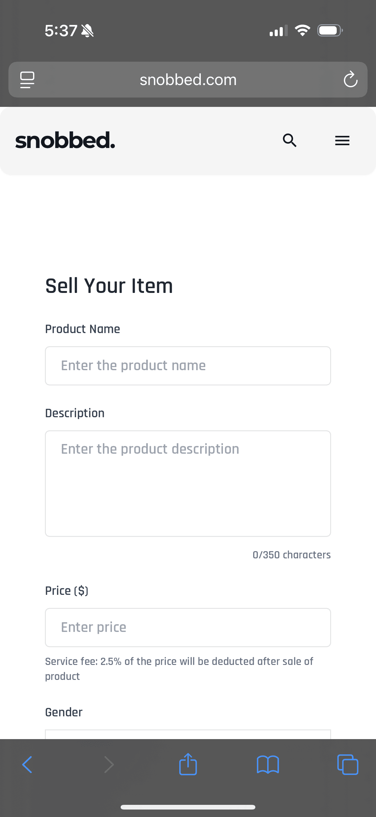Screen dimensions: 376x817
Task: Click the Sell Your Item heading
Action: coord(109,286)
